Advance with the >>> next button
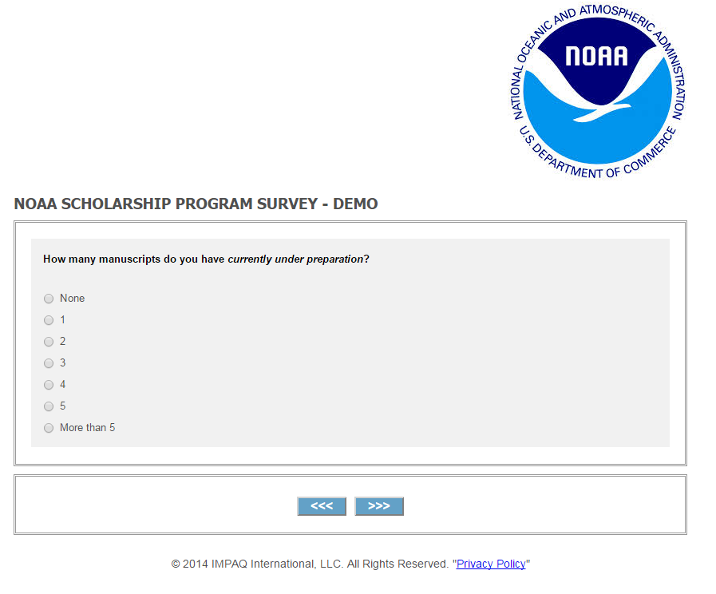The height and width of the screenshot is (594, 716). (x=379, y=506)
